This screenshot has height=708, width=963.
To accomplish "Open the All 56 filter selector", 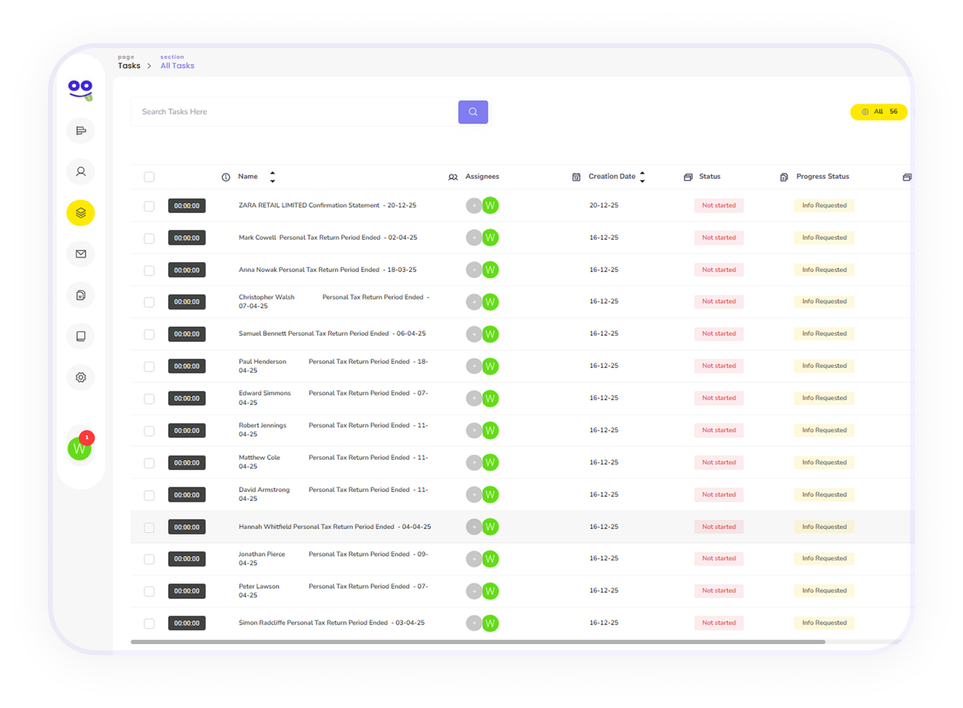I will click(879, 111).
